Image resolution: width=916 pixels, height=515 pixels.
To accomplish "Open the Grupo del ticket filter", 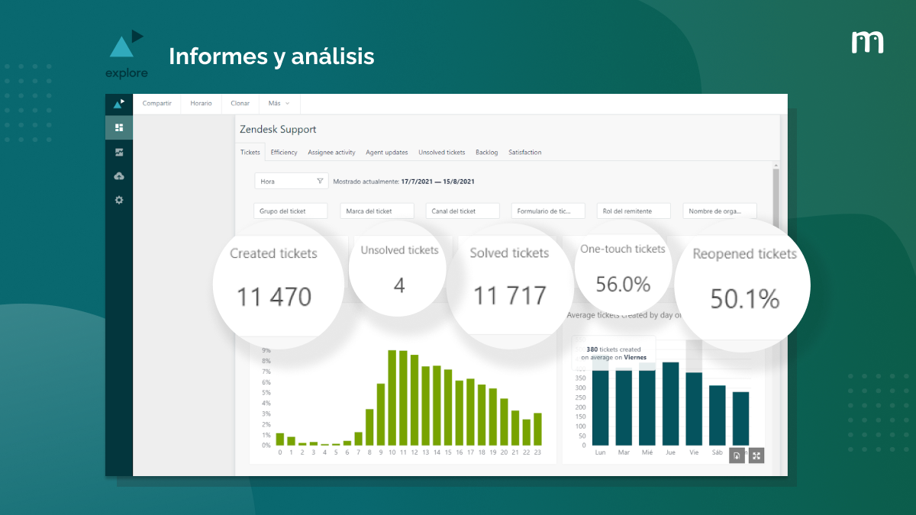I will pyautogui.click(x=290, y=211).
